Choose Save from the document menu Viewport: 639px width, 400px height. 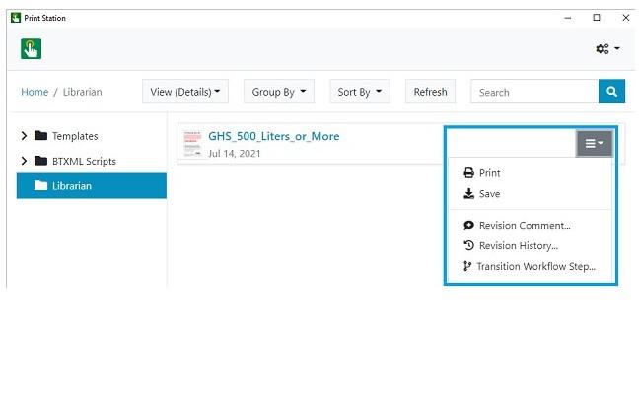tap(481, 193)
